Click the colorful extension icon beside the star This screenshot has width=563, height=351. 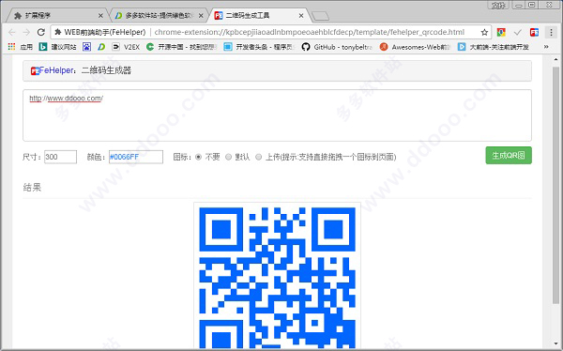coord(501,32)
